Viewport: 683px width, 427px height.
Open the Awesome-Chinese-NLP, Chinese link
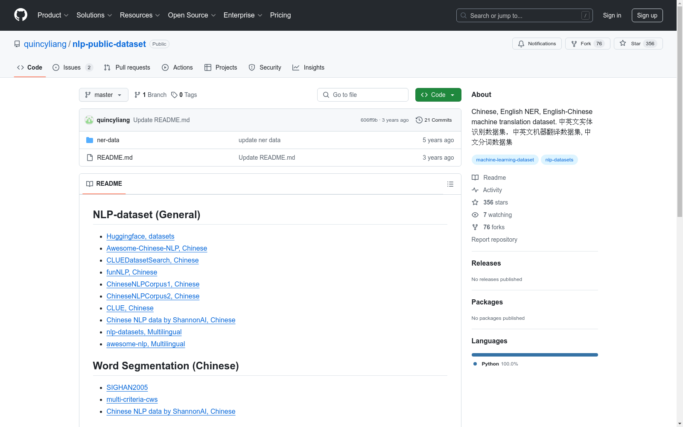157,249
